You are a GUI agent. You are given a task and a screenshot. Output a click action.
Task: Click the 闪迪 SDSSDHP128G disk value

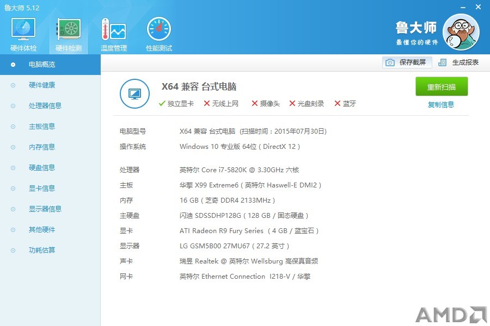[244, 216]
